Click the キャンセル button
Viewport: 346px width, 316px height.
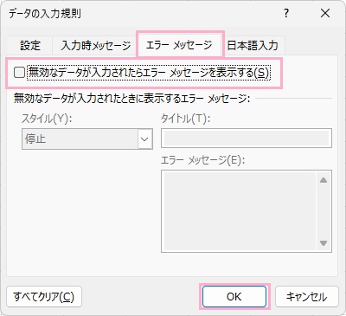pos(307,297)
